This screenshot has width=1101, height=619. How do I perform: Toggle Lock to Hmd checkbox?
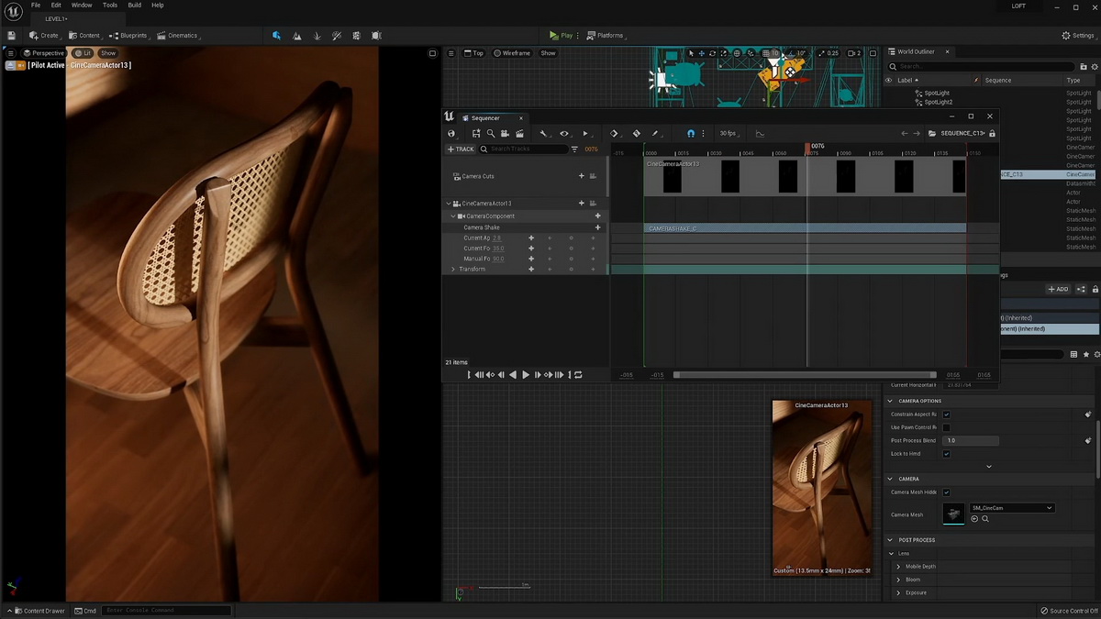[x=947, y=454]
